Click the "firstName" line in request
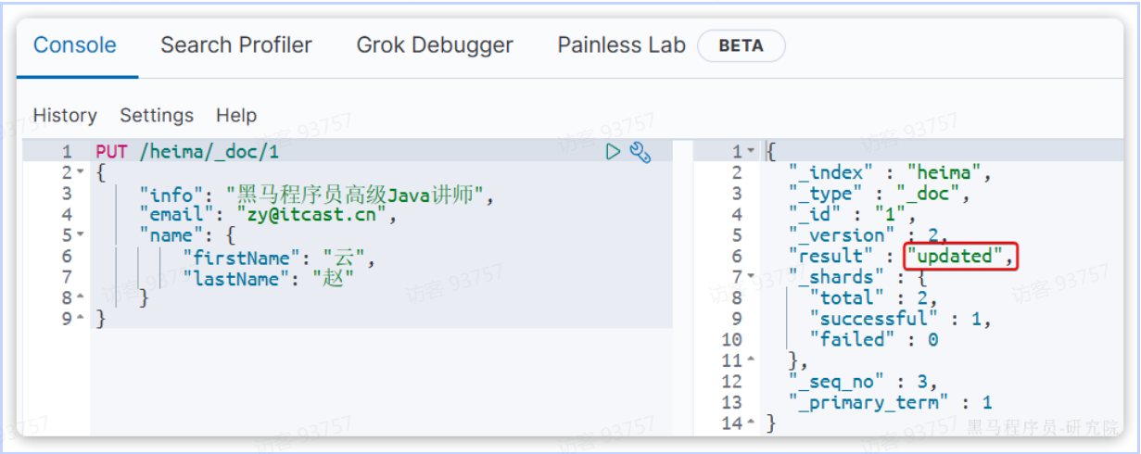 coord(279,257)
